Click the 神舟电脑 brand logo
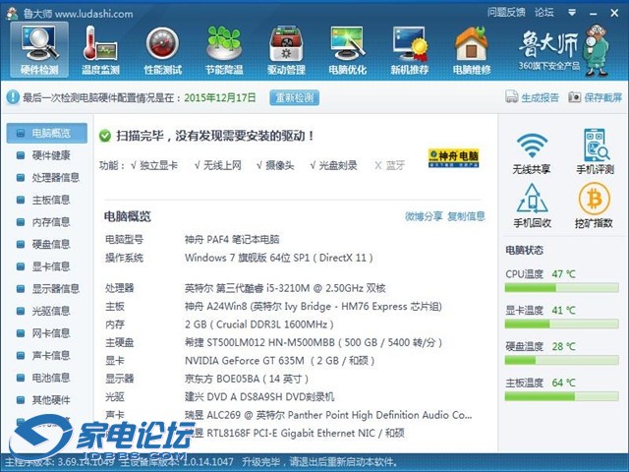 click(x=453, y=158)
